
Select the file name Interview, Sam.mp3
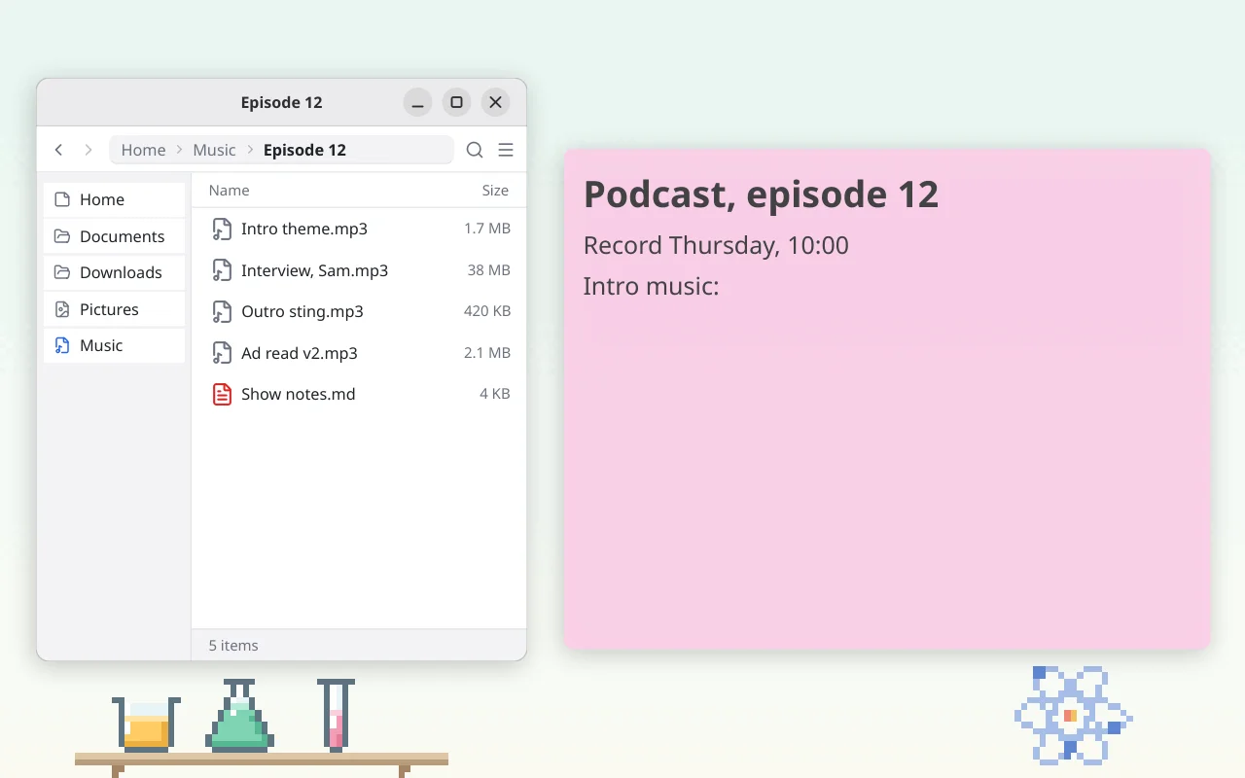click(x=314, y=270)
